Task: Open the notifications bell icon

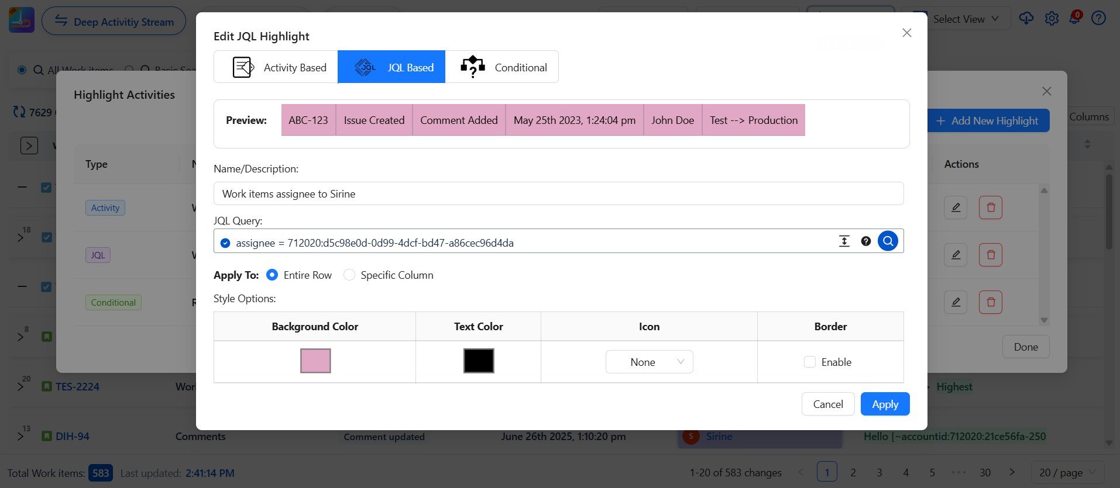Action: tap(1075, 18)
